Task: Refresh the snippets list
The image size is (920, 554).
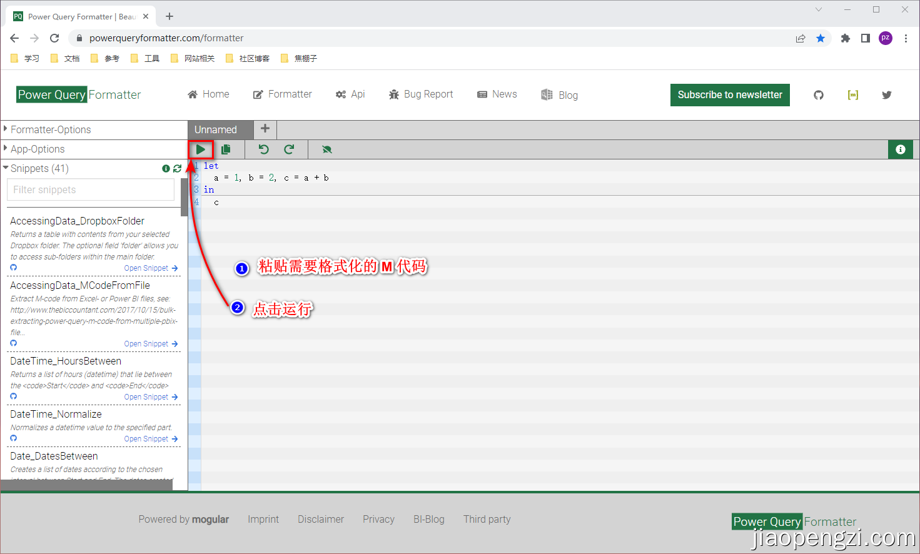Action: 177,168
